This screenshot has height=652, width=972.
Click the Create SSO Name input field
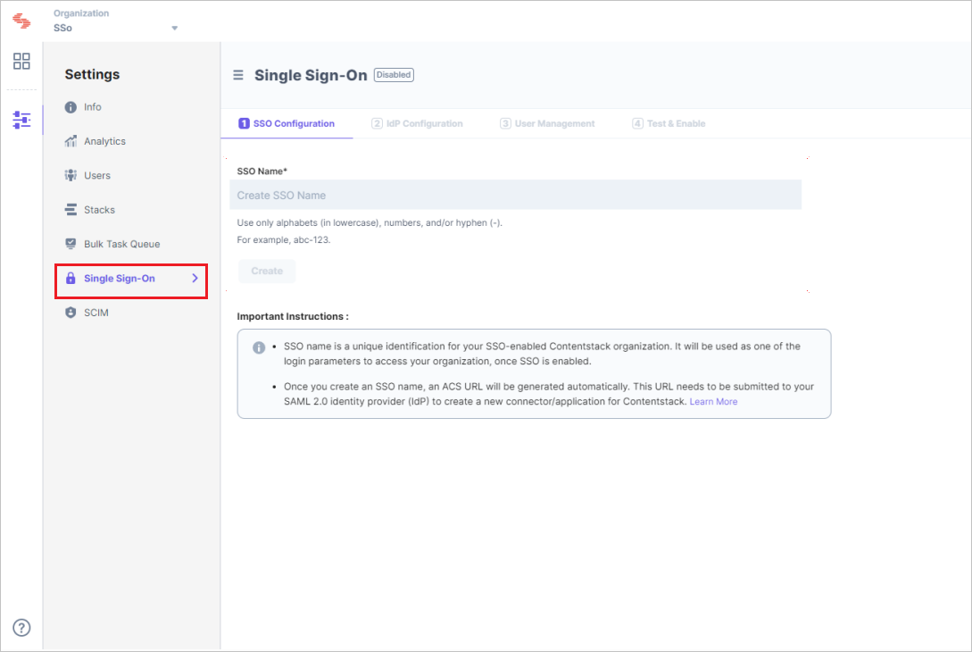(x=518, y=195)
